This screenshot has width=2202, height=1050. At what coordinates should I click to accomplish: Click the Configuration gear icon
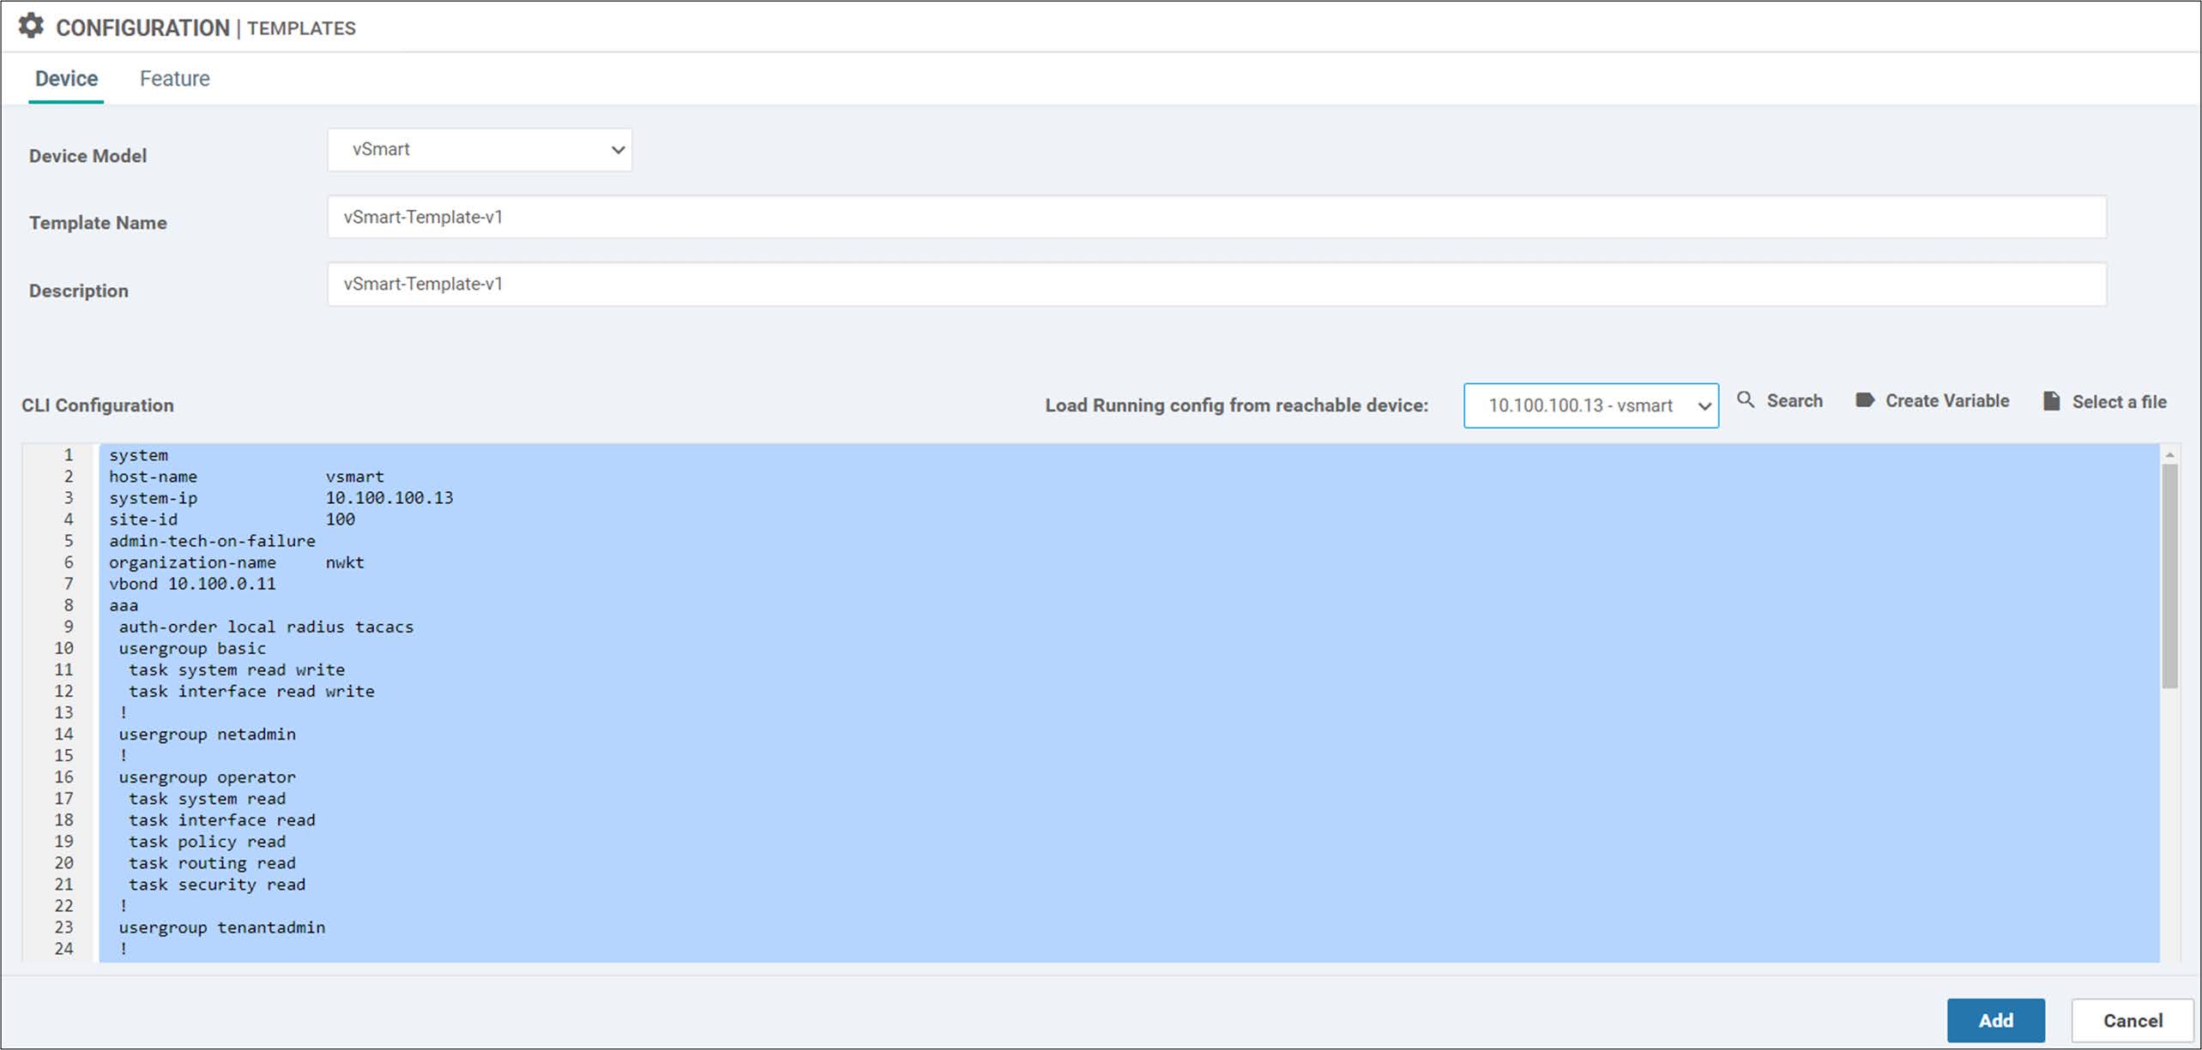click(x=31, y=26)
